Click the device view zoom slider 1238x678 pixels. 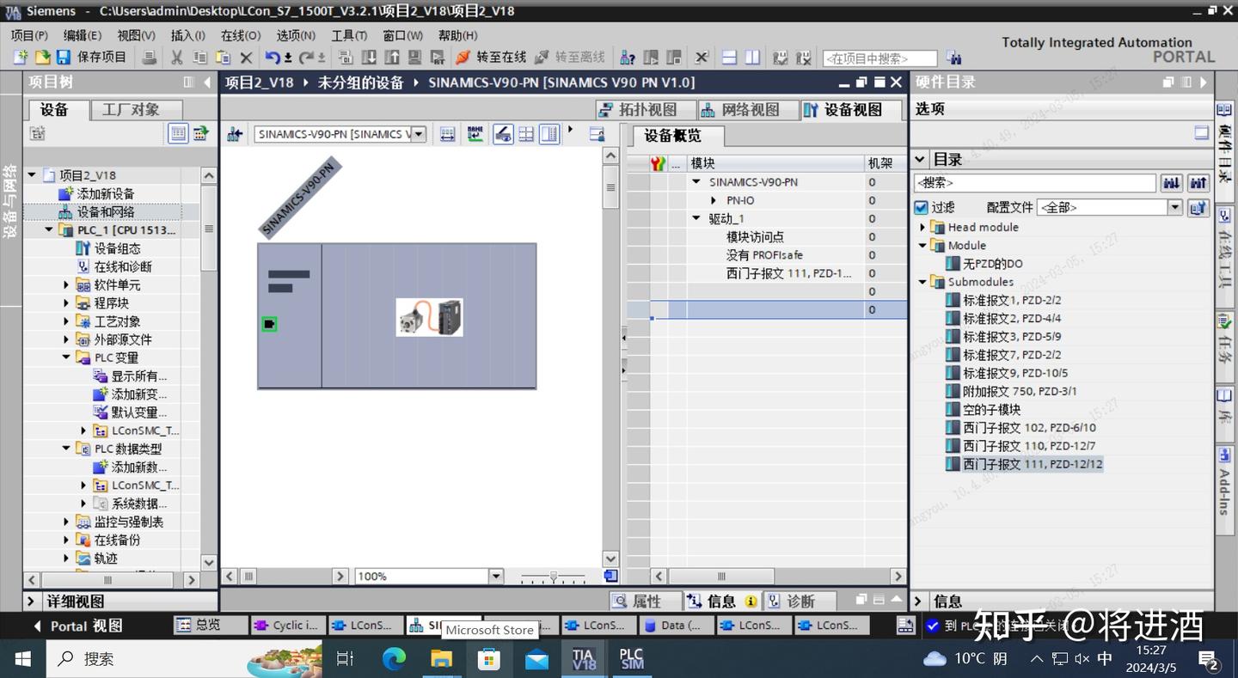553,577
